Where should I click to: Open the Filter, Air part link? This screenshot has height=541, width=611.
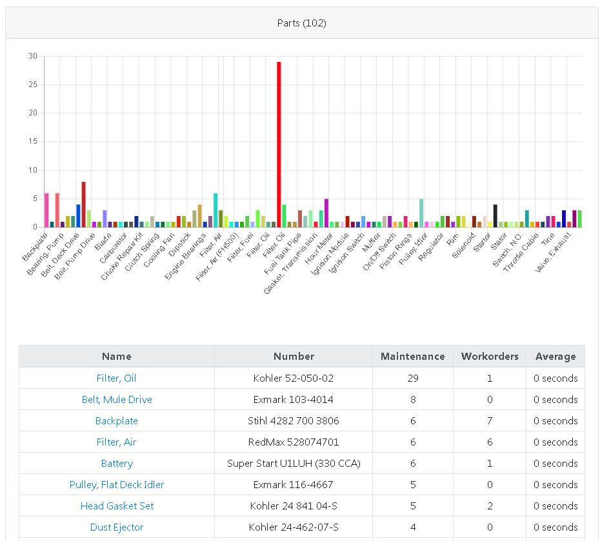(x=117, y=442)
